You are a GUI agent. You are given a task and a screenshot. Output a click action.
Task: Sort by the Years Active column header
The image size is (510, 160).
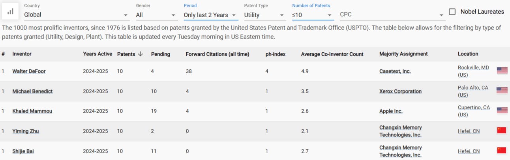tap(97, 54)
